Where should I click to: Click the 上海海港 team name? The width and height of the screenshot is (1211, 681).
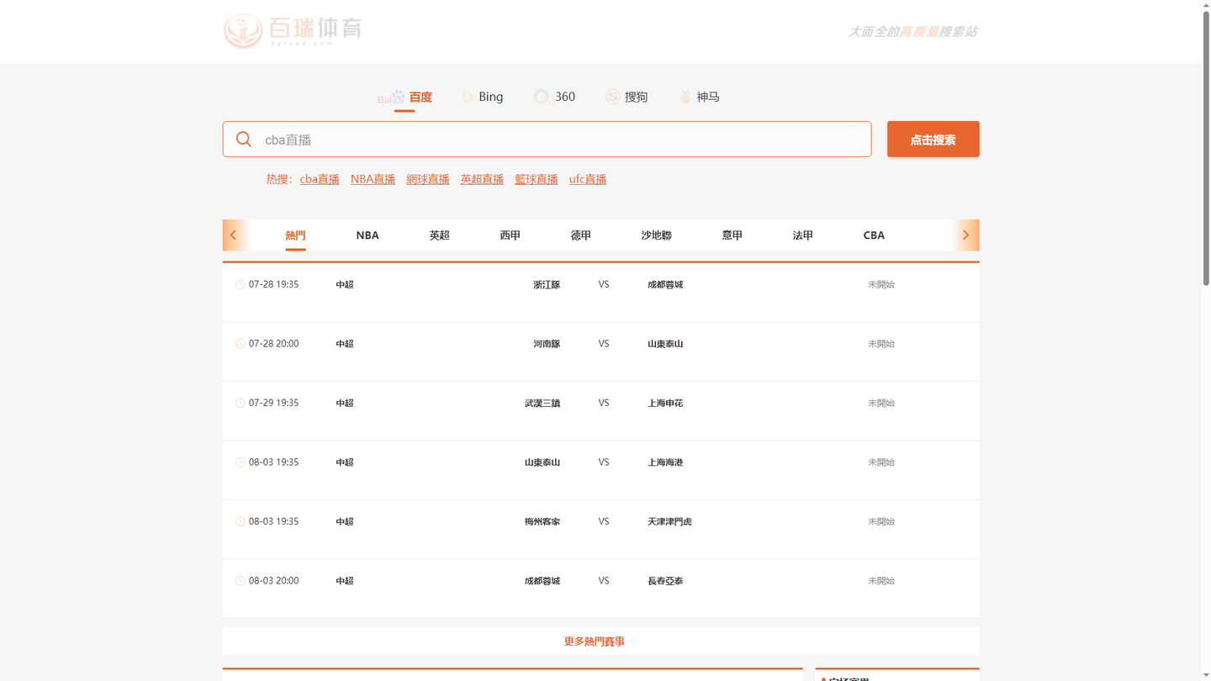pos(665,462)
